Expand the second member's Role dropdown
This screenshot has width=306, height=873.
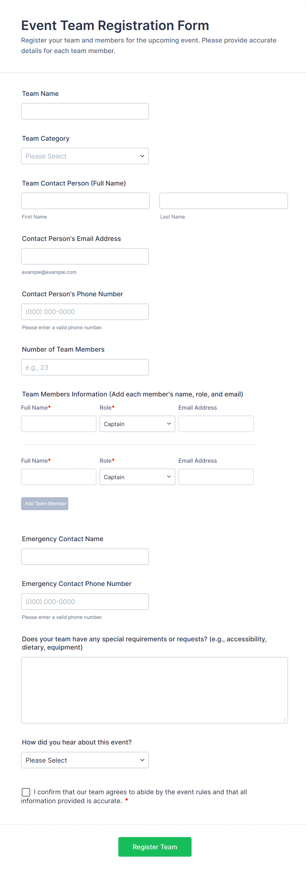(137, 477)
